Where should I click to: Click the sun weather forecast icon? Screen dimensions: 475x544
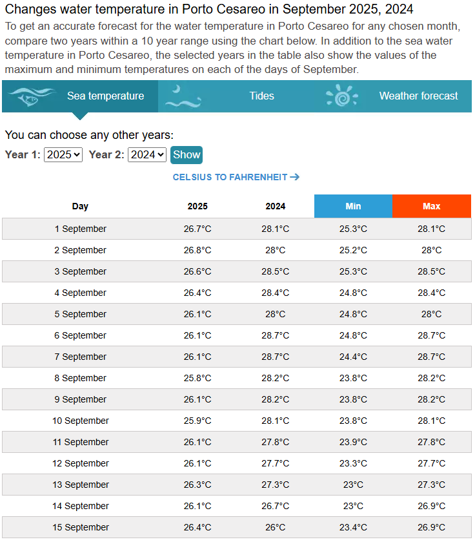(x=341, y=96)
